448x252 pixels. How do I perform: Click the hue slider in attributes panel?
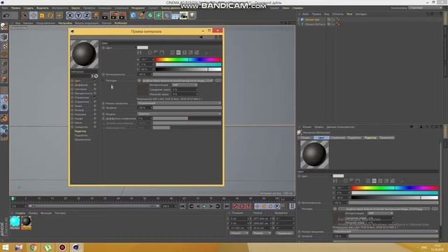(x=395, y=188)
